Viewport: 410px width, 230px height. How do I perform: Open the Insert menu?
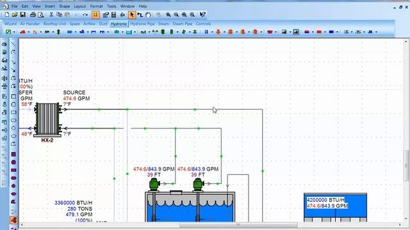point(50,6)
